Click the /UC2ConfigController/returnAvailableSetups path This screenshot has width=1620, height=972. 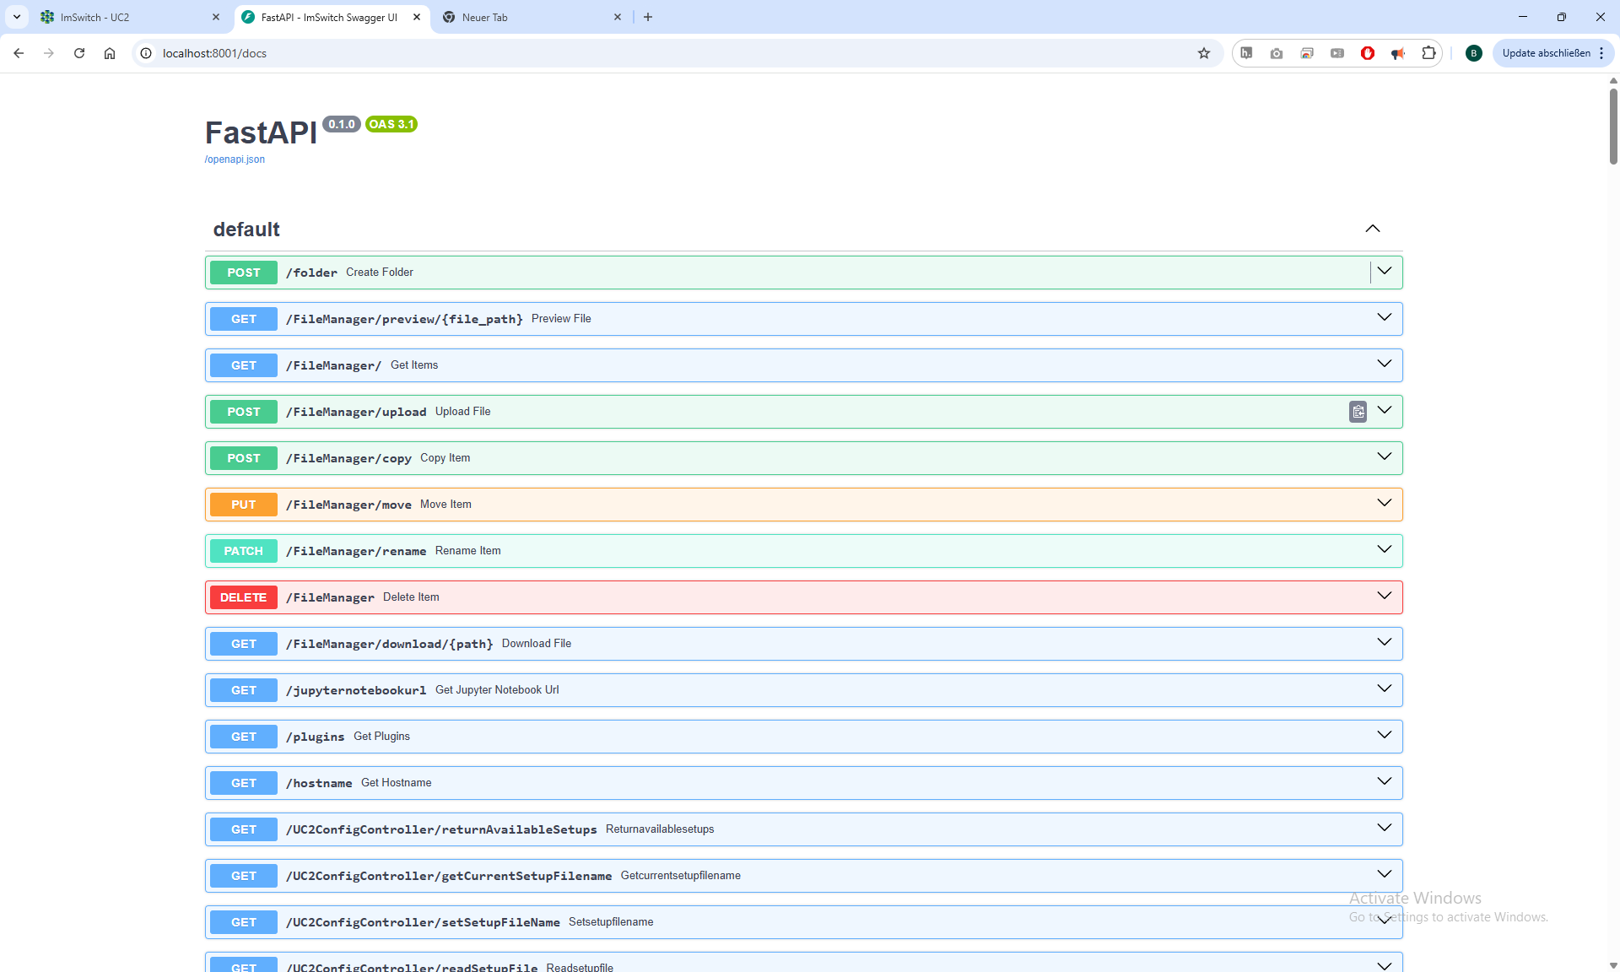(x=441, y=829)
